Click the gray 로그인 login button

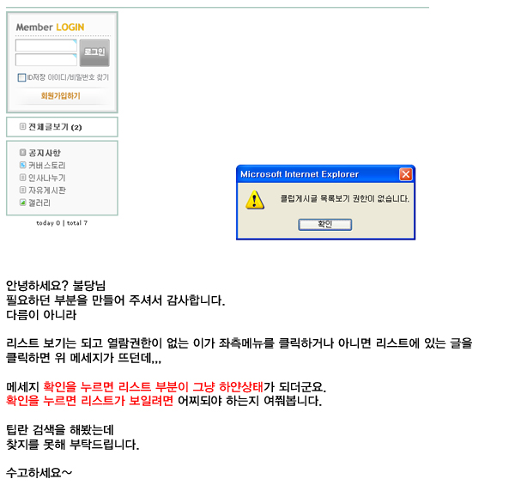click(94, 53)
